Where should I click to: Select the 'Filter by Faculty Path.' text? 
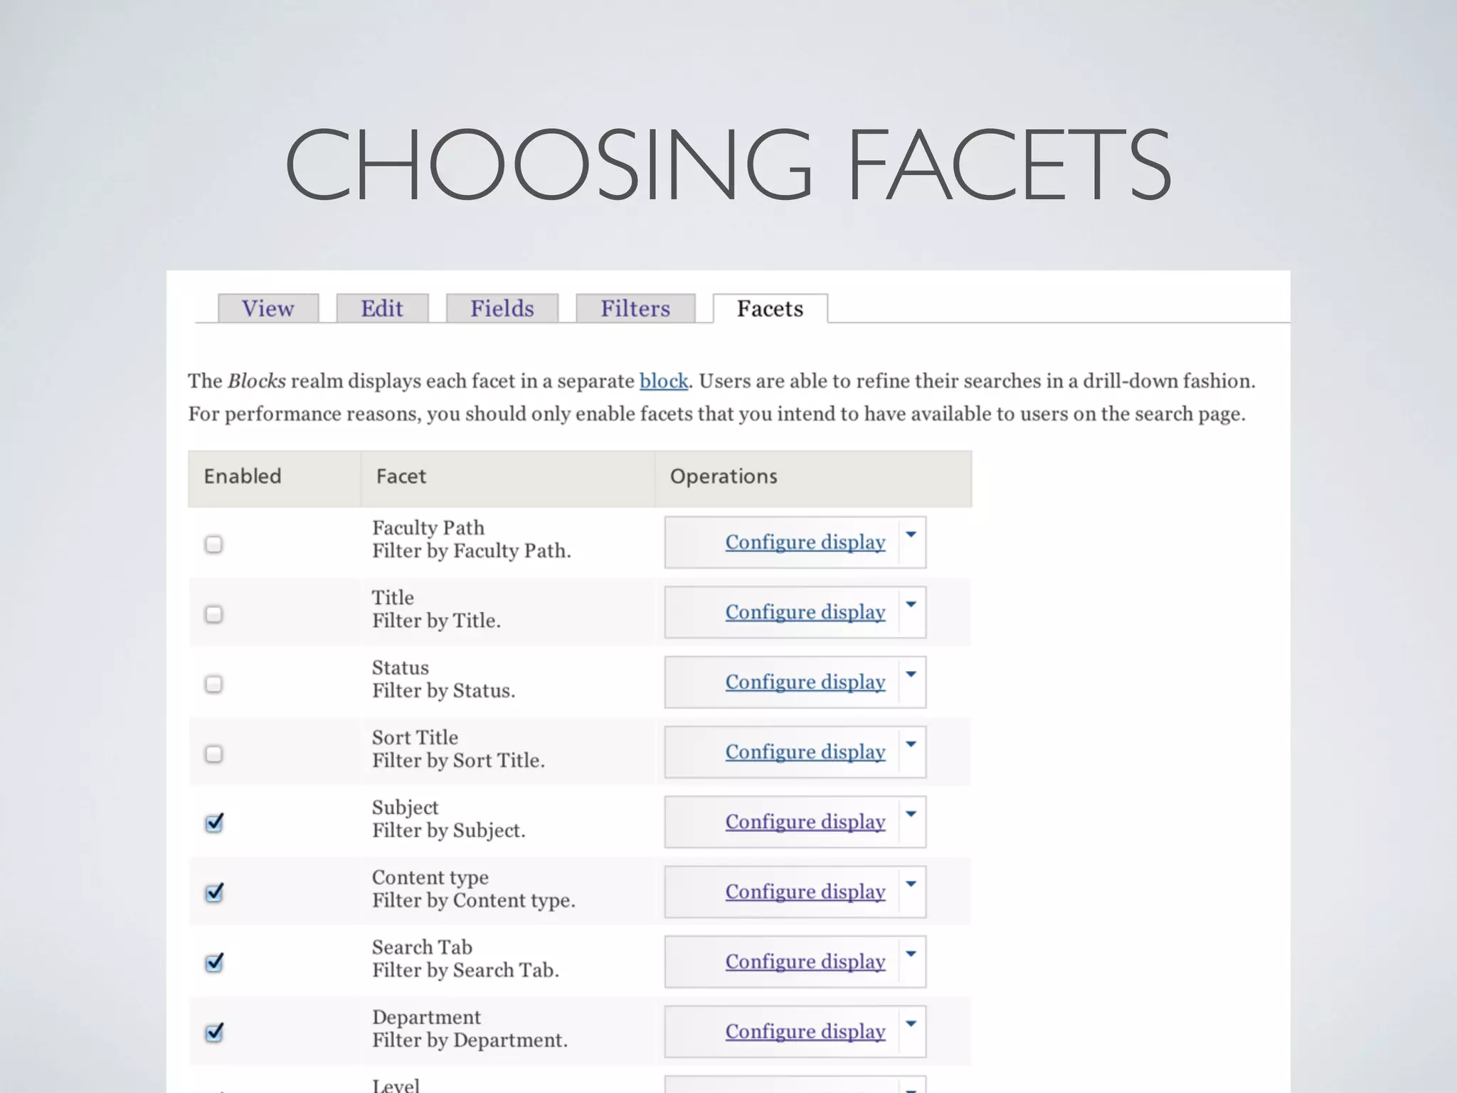tap(472, 551)
